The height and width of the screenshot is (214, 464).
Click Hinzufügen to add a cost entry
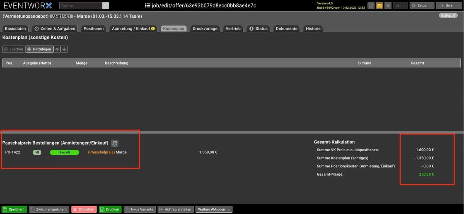point(39,49)
